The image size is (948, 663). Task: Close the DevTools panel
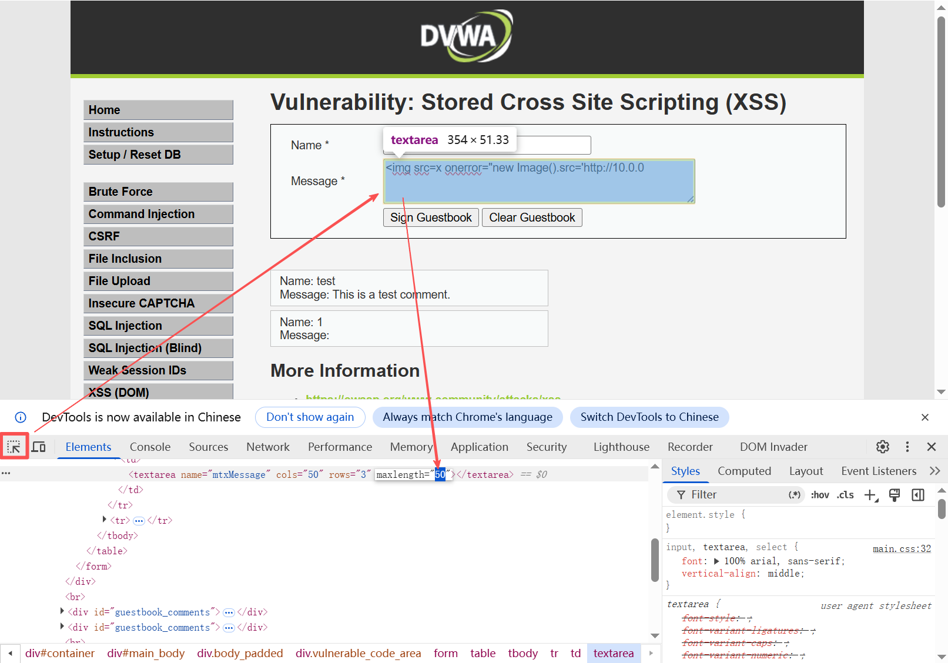click(x=932, y=447)
